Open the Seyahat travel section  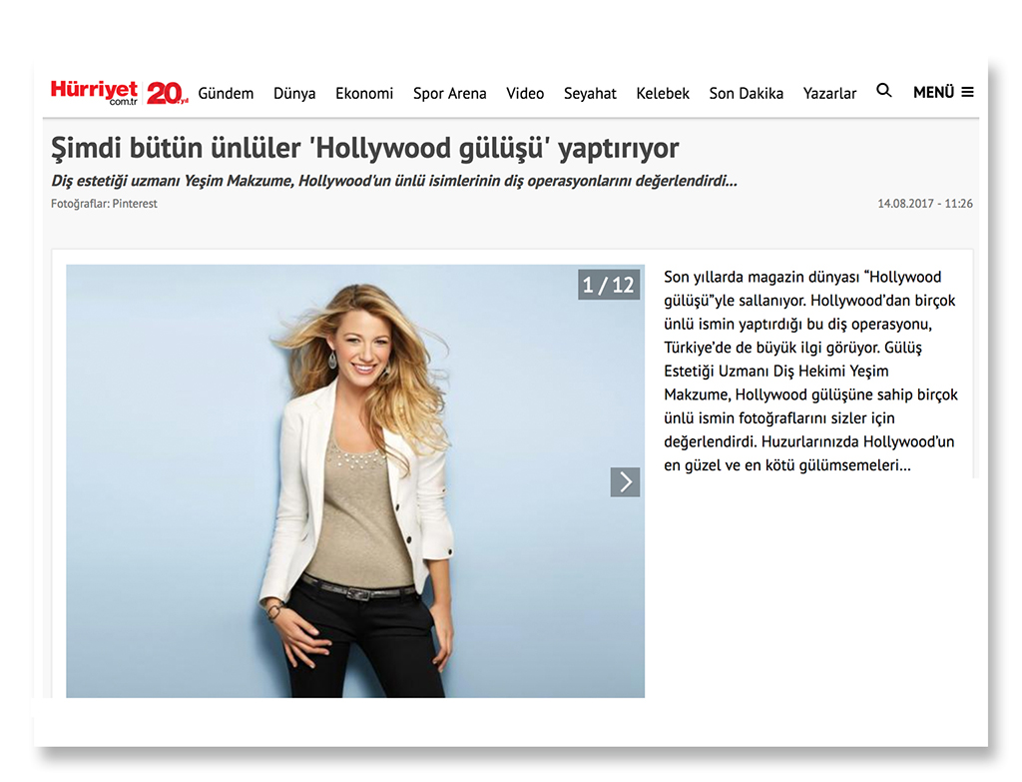[x=590, y=93]
